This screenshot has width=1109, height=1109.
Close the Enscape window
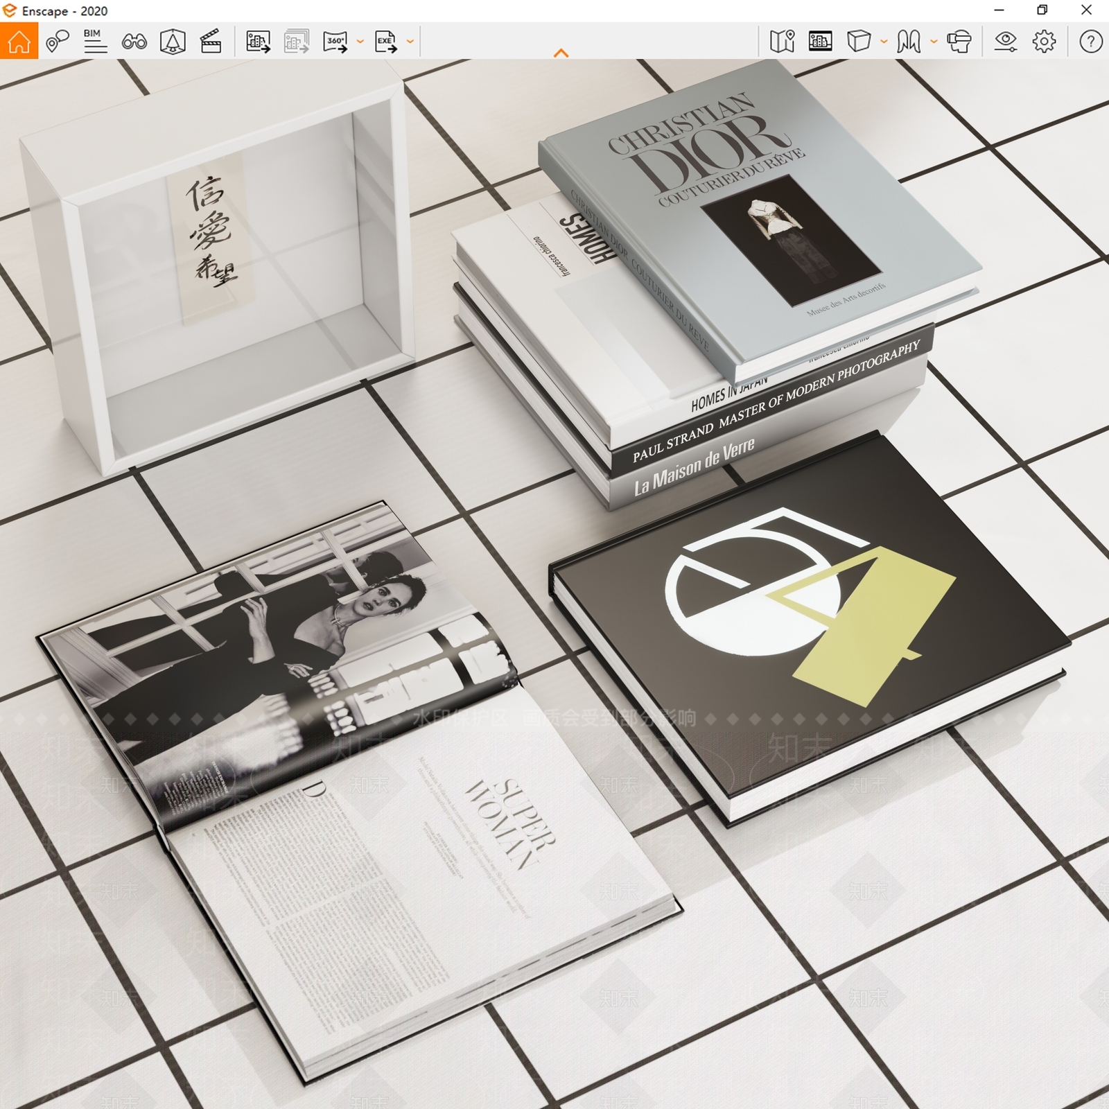(x=1087, y=10)
